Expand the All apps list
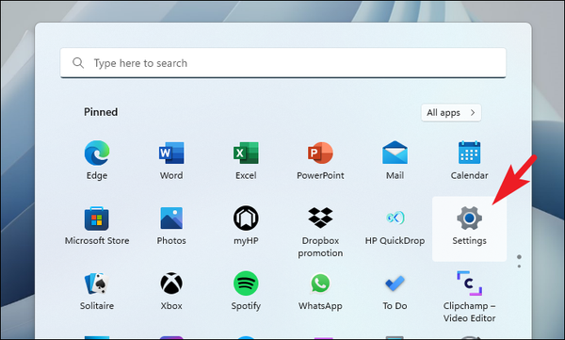The width and height of the screenshot is (565, 340). (x=451, y=113)
